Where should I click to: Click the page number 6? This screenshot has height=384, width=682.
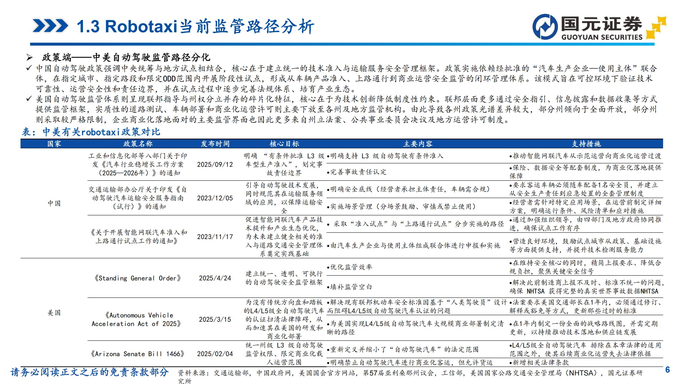pyautogui.click(x=668, y=370)
